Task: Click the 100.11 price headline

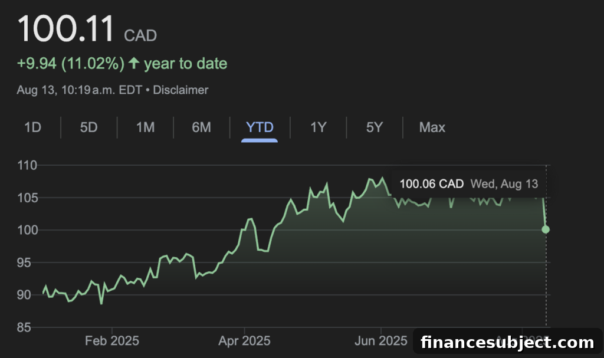Action: pos(65,28)
